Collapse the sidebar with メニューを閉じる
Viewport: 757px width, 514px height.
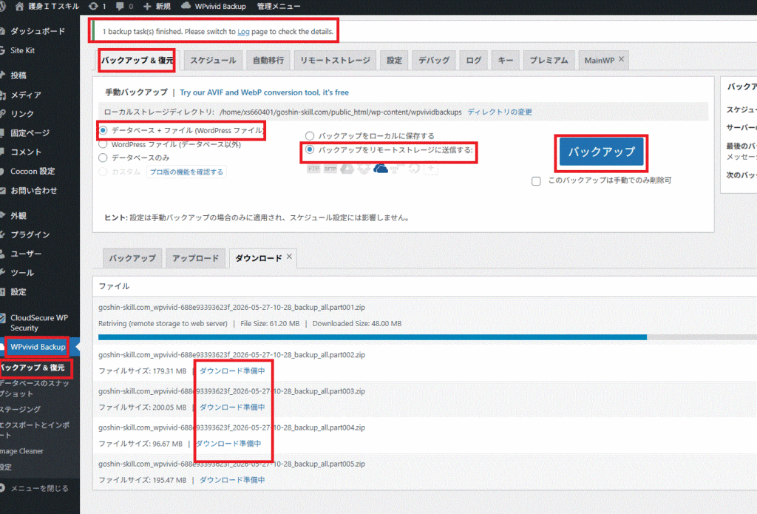point(39,488)
